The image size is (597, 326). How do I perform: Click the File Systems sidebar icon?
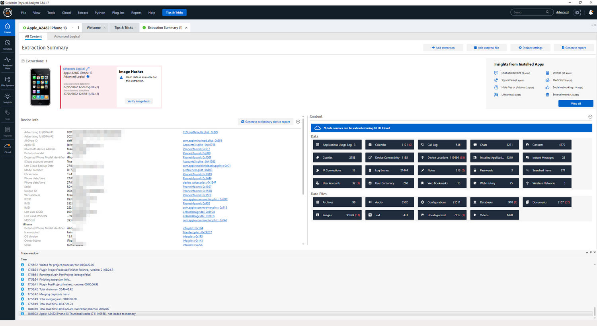pos(8,81)
